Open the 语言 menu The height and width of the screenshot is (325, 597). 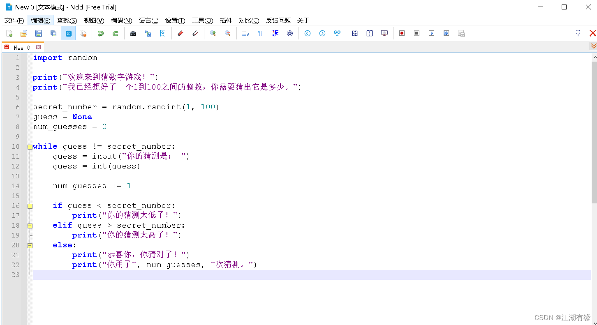pos(148,20)
